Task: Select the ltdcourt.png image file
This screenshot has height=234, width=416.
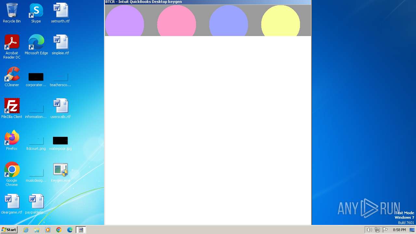Action: (x=36, y=143)
